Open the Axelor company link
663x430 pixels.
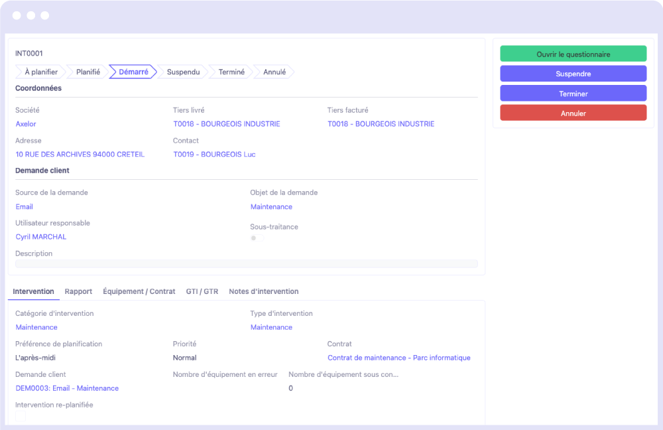coord(26,124)
